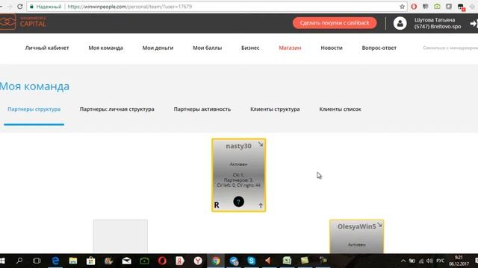Bookmark the page with the star icon
478x268 pixels.
coord(402,7)
